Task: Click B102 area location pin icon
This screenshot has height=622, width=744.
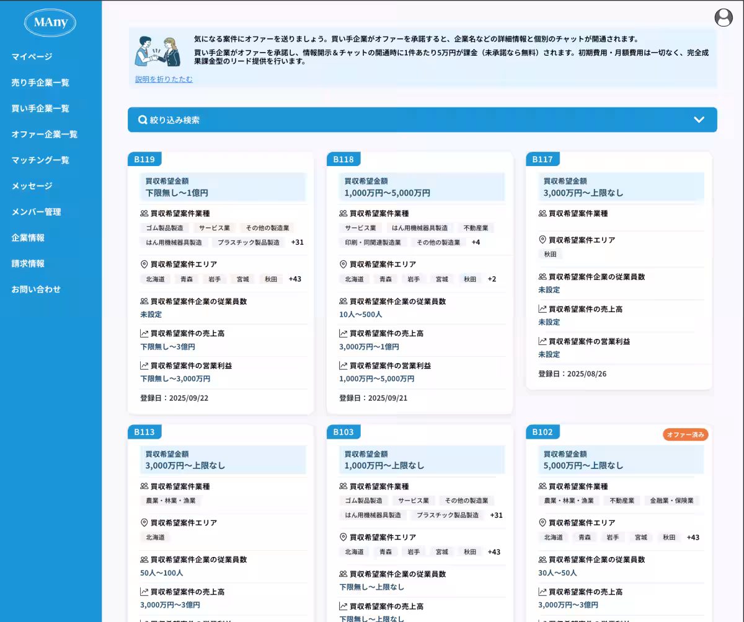Action: 542,523
